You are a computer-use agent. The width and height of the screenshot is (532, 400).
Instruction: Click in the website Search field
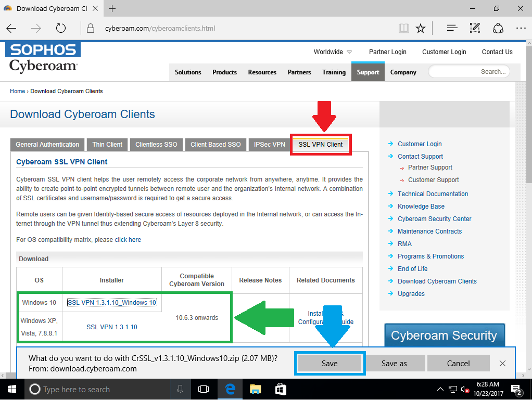point(469,72)
